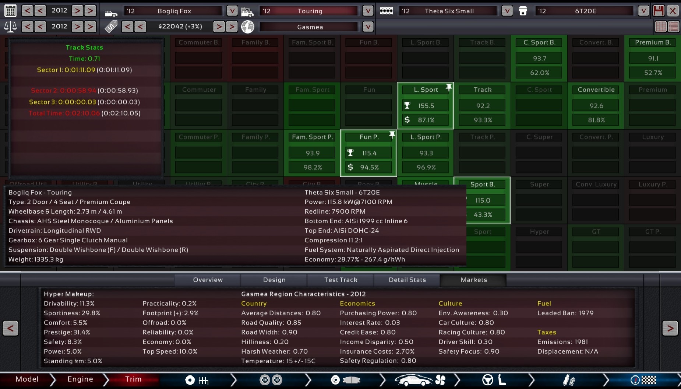Click the '6T20E' variant name field
This screenshot has height=389, width=681.
(585, 11)
